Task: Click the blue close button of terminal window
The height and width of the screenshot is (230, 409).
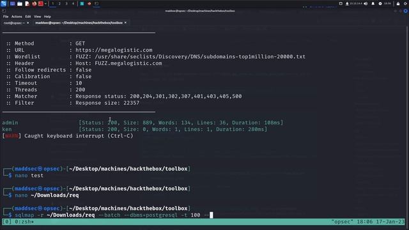Action: 405,11
